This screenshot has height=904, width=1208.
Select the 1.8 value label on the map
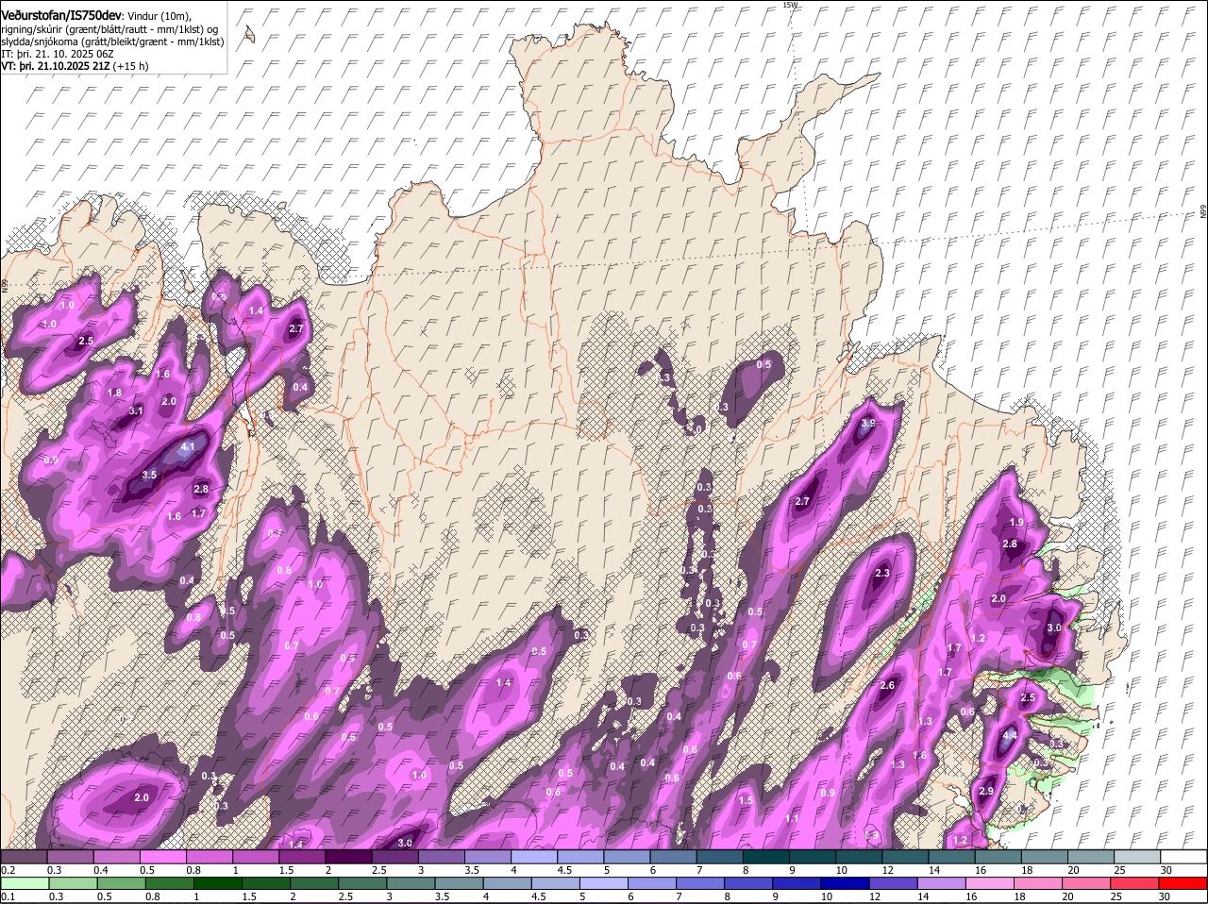click(115, 393)
